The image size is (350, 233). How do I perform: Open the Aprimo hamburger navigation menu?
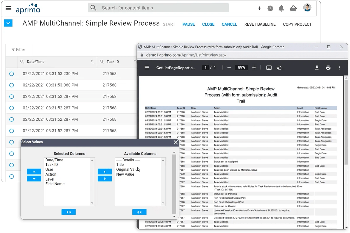pos(8,8)
